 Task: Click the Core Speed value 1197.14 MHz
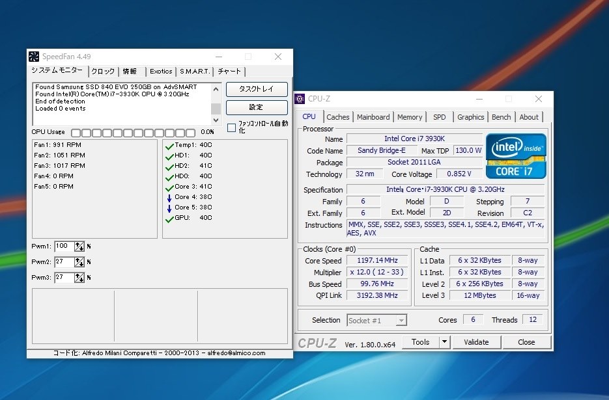[378, 260]
